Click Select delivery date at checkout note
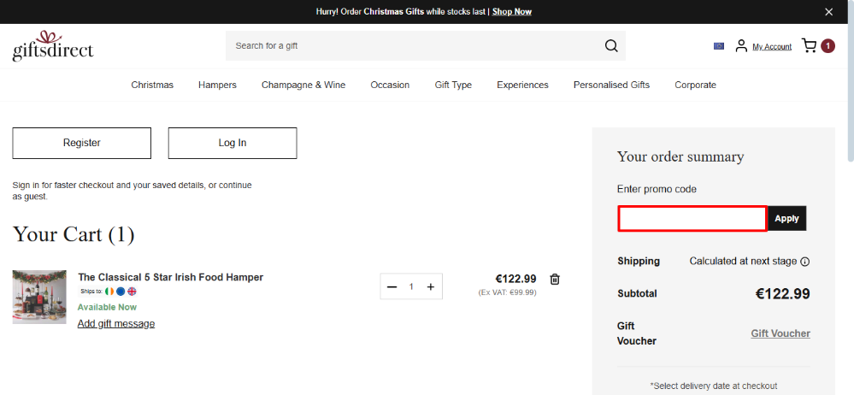This screenshot has height=395, width=854. [x=714, y=386]
